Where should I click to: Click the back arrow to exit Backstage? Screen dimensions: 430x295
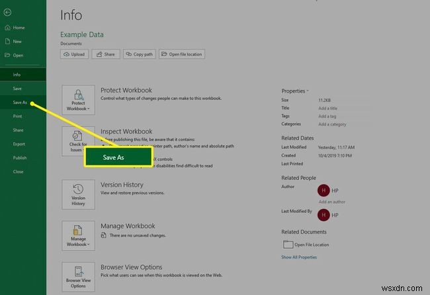pos(7,13)
